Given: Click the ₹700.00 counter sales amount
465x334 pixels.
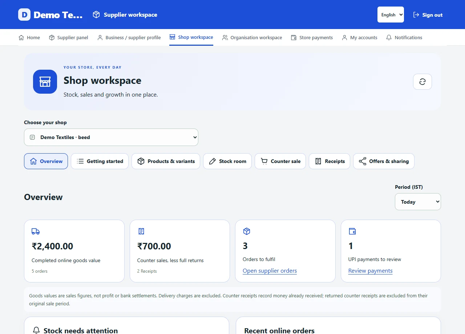Looking at the screenshot, I should pyautogui.click(x=154, y=246).
